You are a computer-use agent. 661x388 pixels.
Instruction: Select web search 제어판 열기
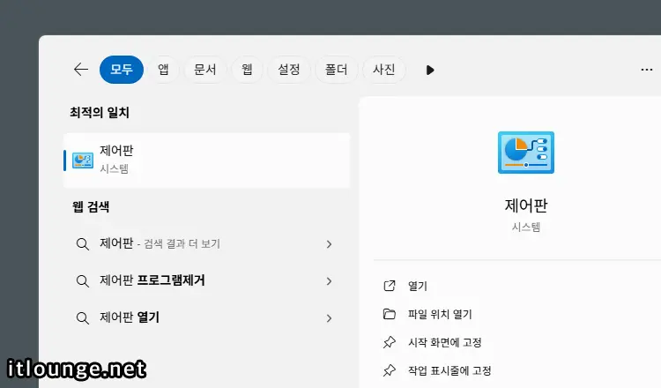206,317
